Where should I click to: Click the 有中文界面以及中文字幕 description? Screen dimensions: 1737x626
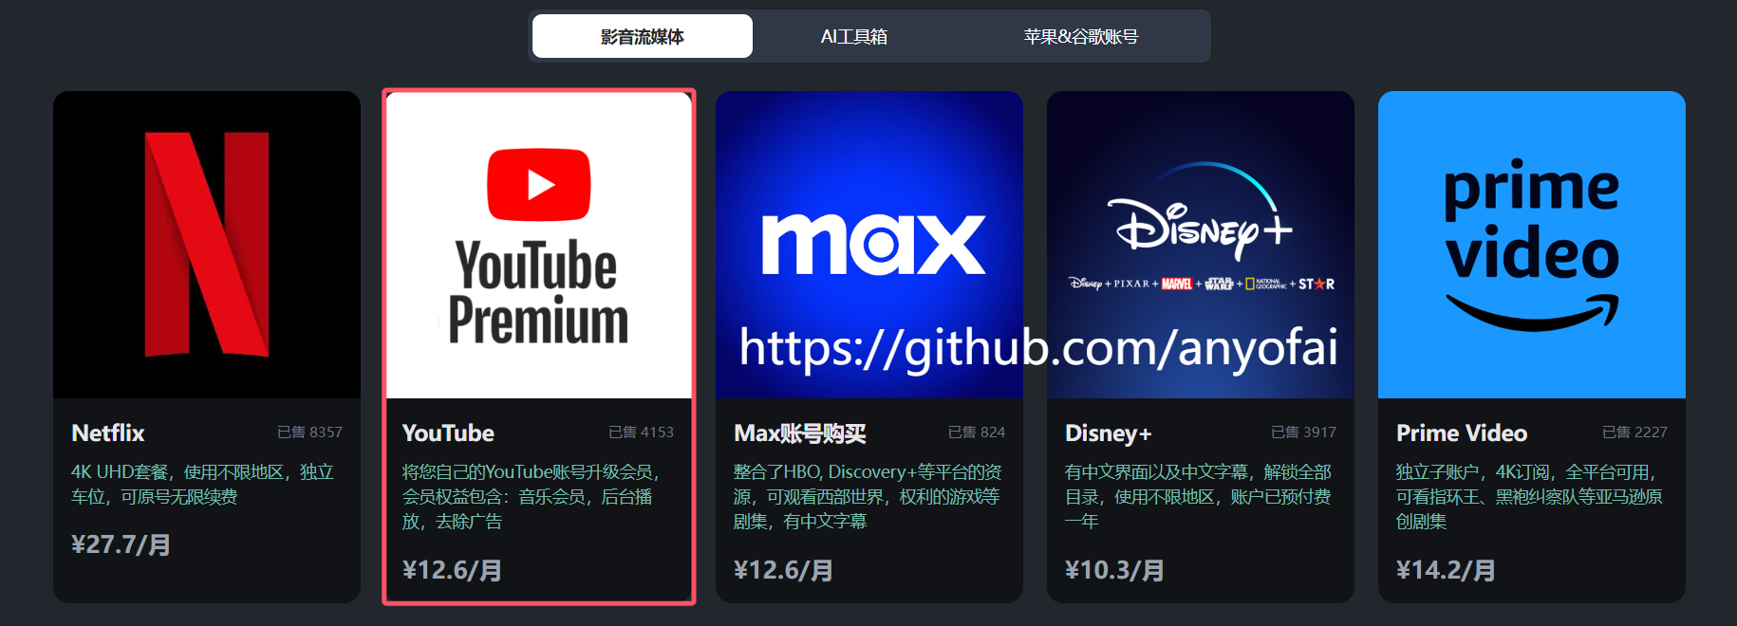pyautogui.click(x=1198, y=496)
